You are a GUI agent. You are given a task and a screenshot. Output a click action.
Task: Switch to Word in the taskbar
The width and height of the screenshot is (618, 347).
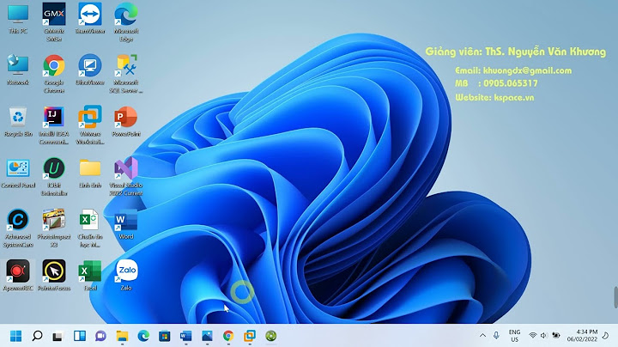[185, 336]
